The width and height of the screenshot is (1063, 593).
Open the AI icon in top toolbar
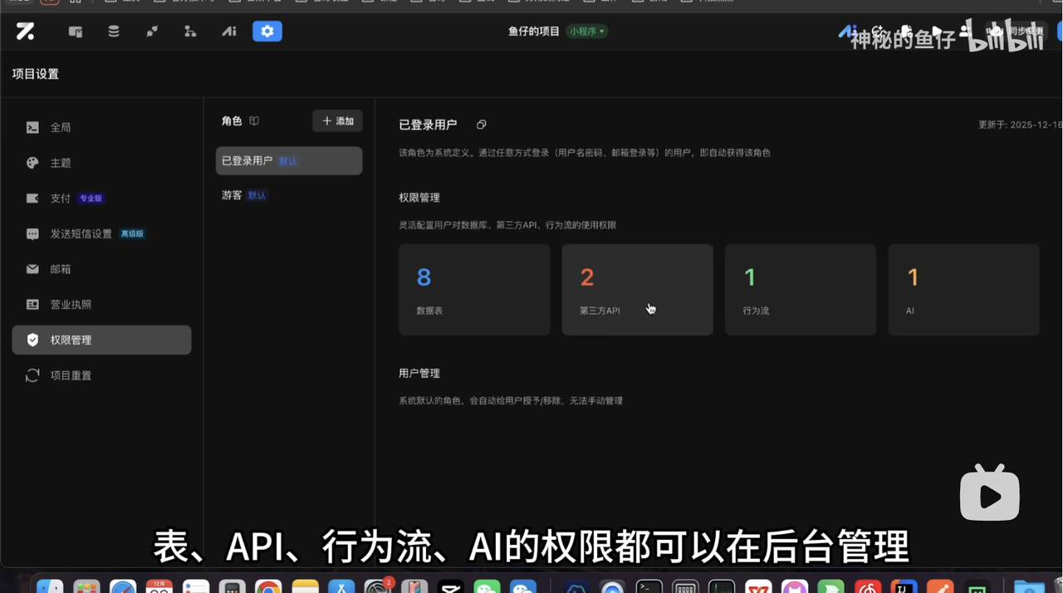(x=229, y=32)
